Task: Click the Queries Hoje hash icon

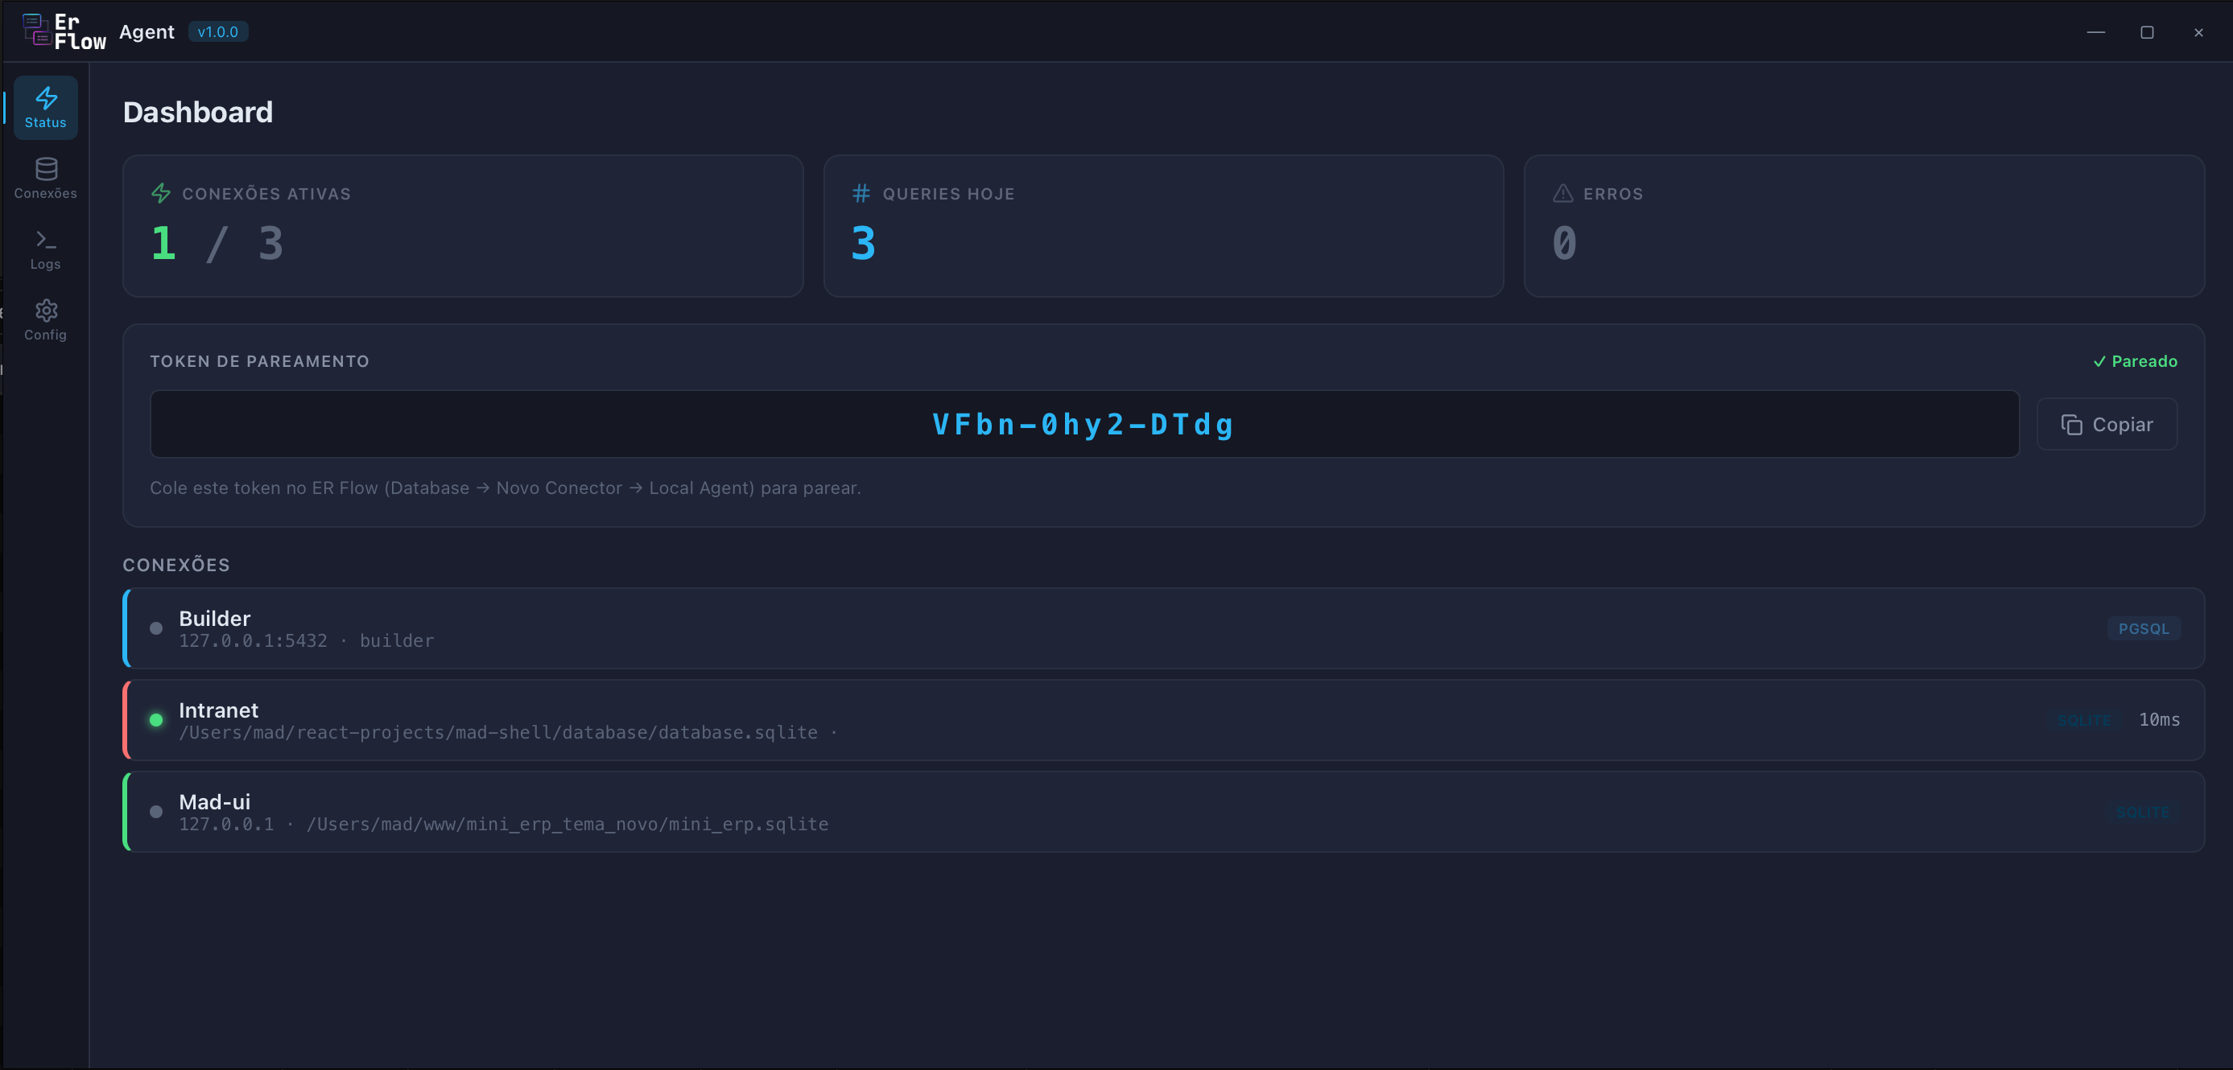Action: [861, 193]
